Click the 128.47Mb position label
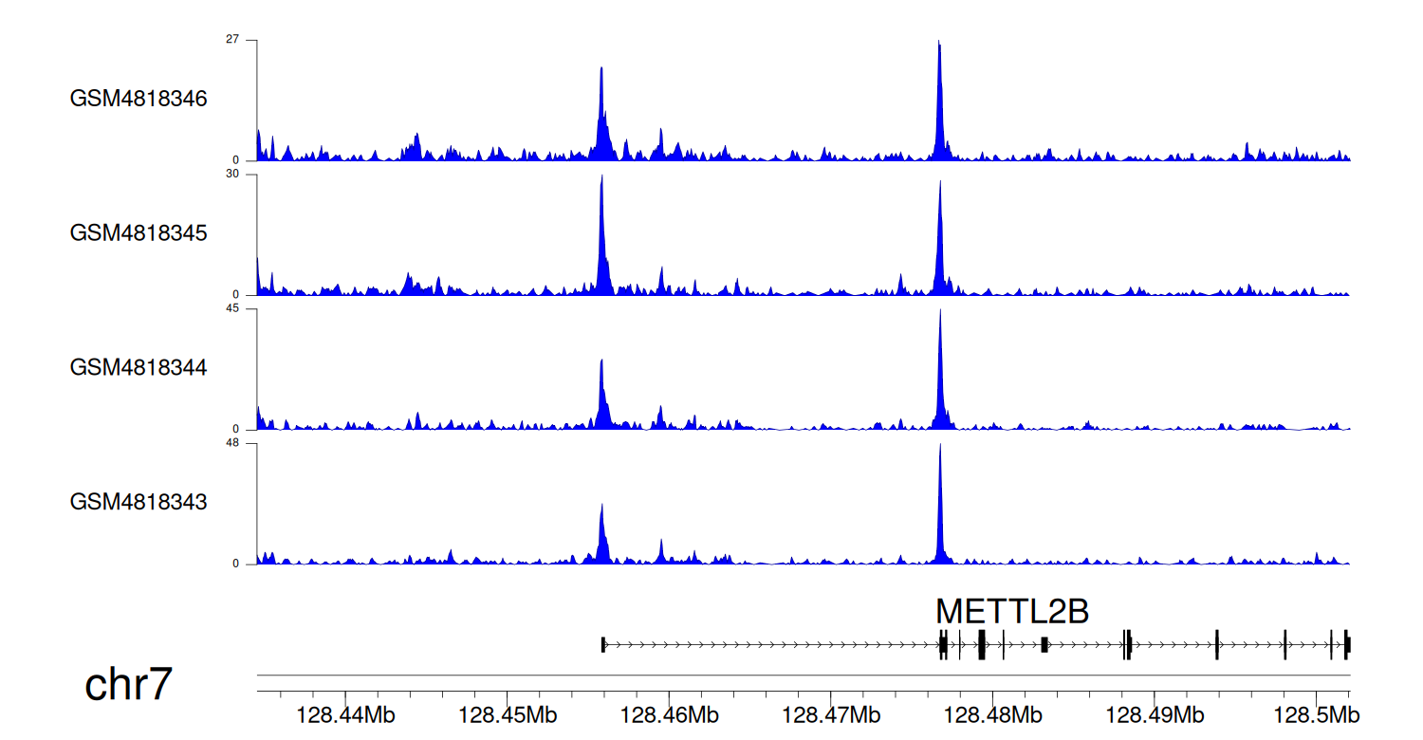Viewport: 1423px width, 740px height. pos(829,712)
